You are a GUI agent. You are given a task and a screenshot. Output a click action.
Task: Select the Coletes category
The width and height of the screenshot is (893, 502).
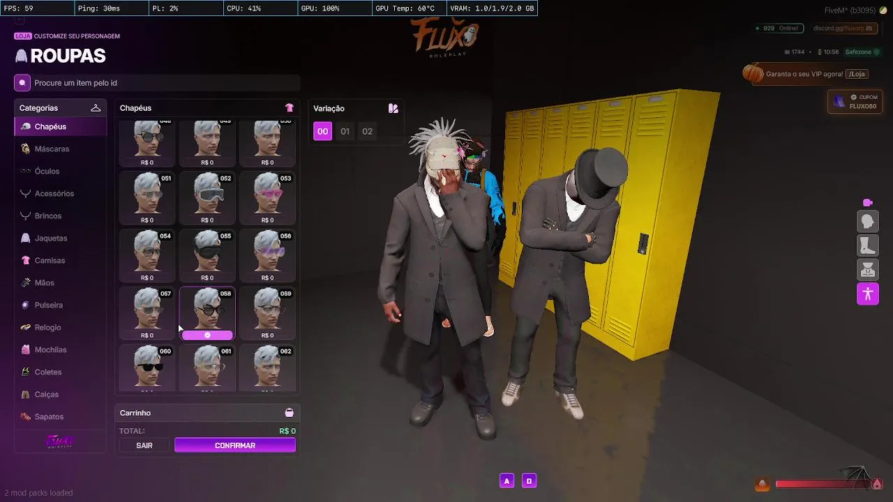pos(61,372)
